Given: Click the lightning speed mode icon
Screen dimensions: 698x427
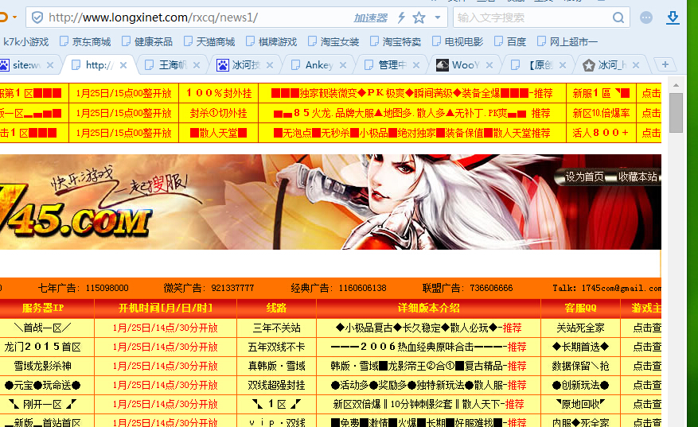Looking at the screenshot, I should pyautogui.click(x=401, y=17).
